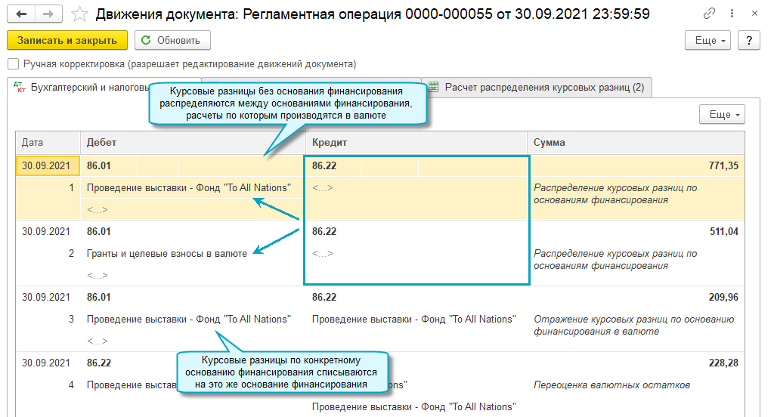Image resolution: width=774 pixels, height=417 pixels.
Task: Click the spreadsheet icon on Расчет распределения tab
Action: click(x=433, y=88)
